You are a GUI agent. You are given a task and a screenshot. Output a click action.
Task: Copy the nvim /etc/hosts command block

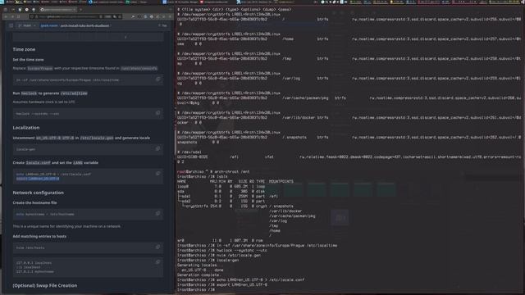pos(158,247)
